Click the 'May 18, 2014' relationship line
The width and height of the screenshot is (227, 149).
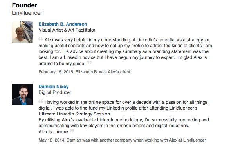(x=122, y=140)
